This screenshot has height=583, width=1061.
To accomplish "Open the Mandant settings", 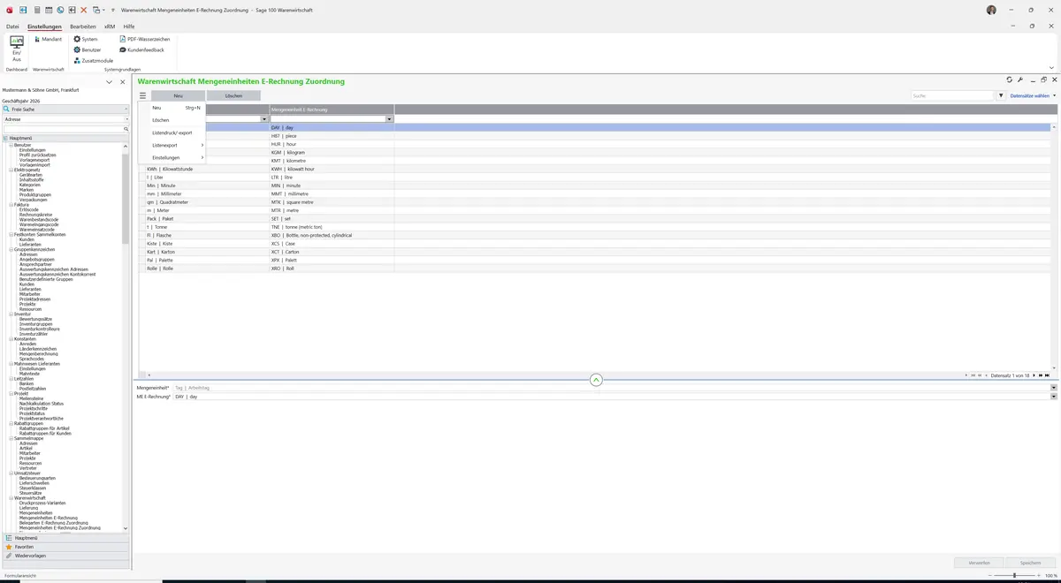I will [x=48, y=39].
